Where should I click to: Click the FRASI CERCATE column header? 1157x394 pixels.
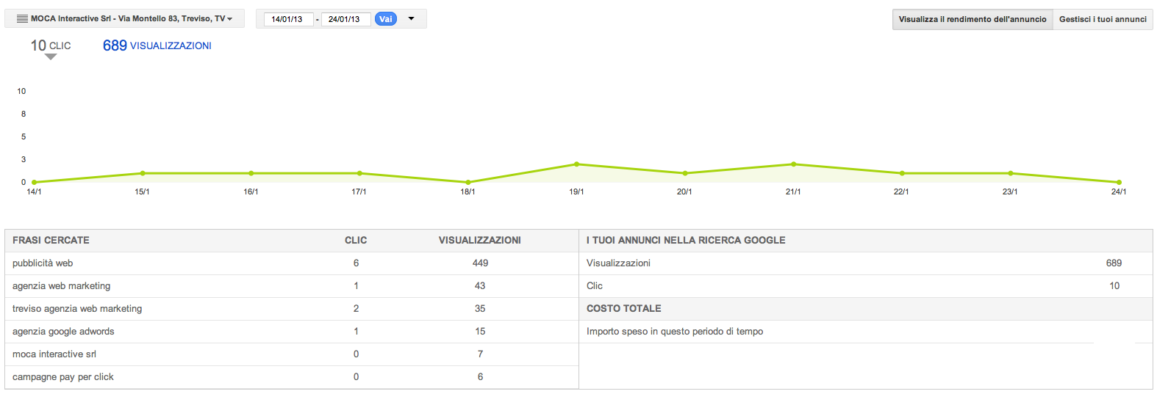(51, 240)
